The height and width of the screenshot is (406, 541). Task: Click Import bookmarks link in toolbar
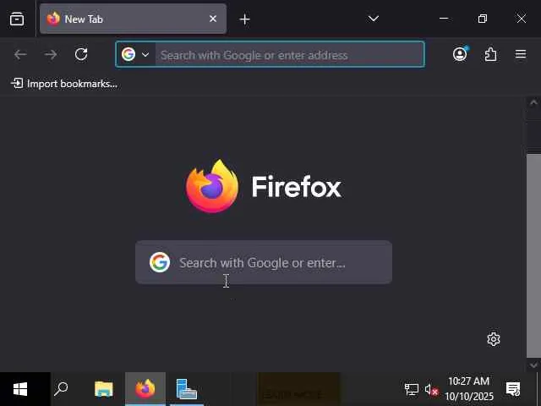coord(64,84)
